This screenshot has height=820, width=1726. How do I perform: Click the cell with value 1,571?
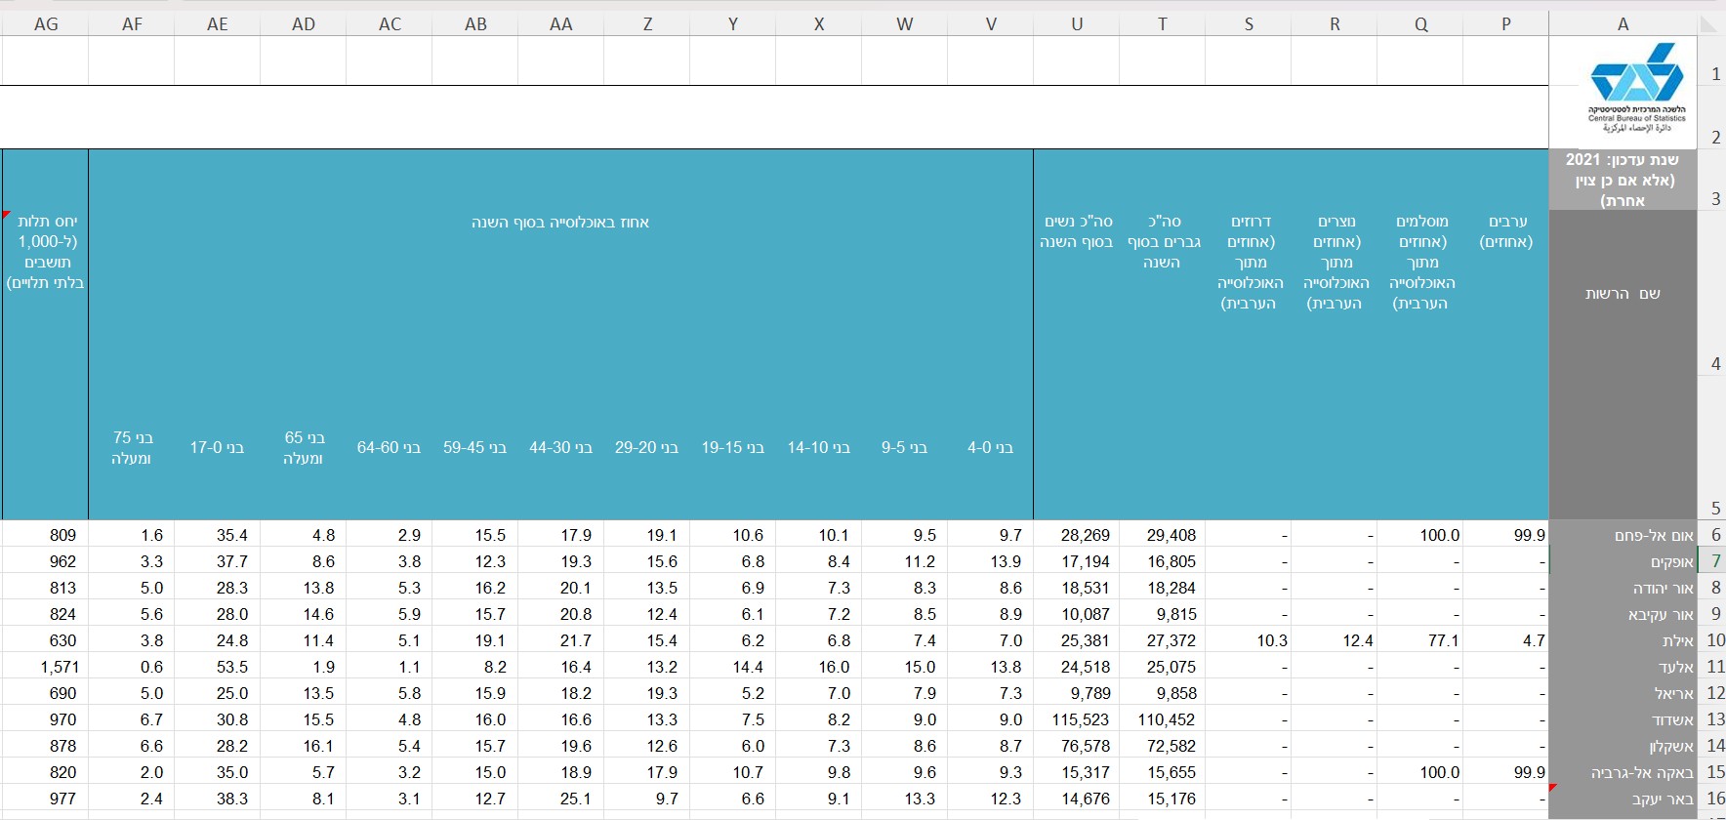pos(46,668)
